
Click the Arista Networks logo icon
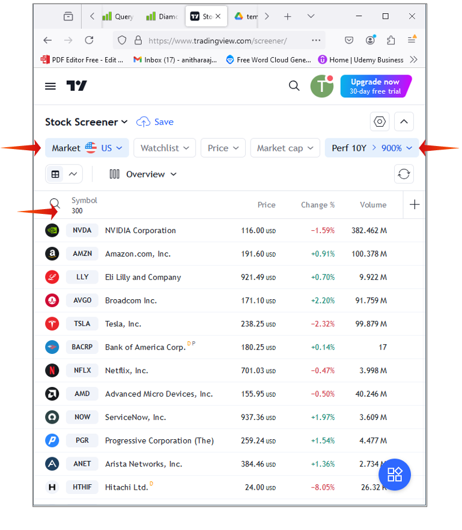coord(52,463)
